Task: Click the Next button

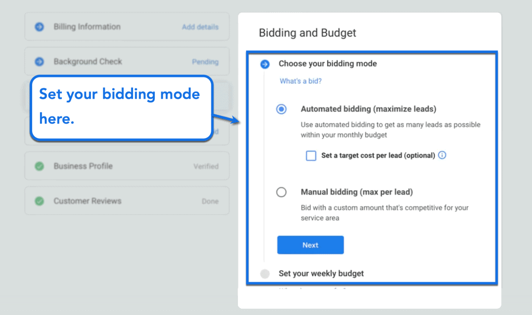Action: tap(311, 245)
